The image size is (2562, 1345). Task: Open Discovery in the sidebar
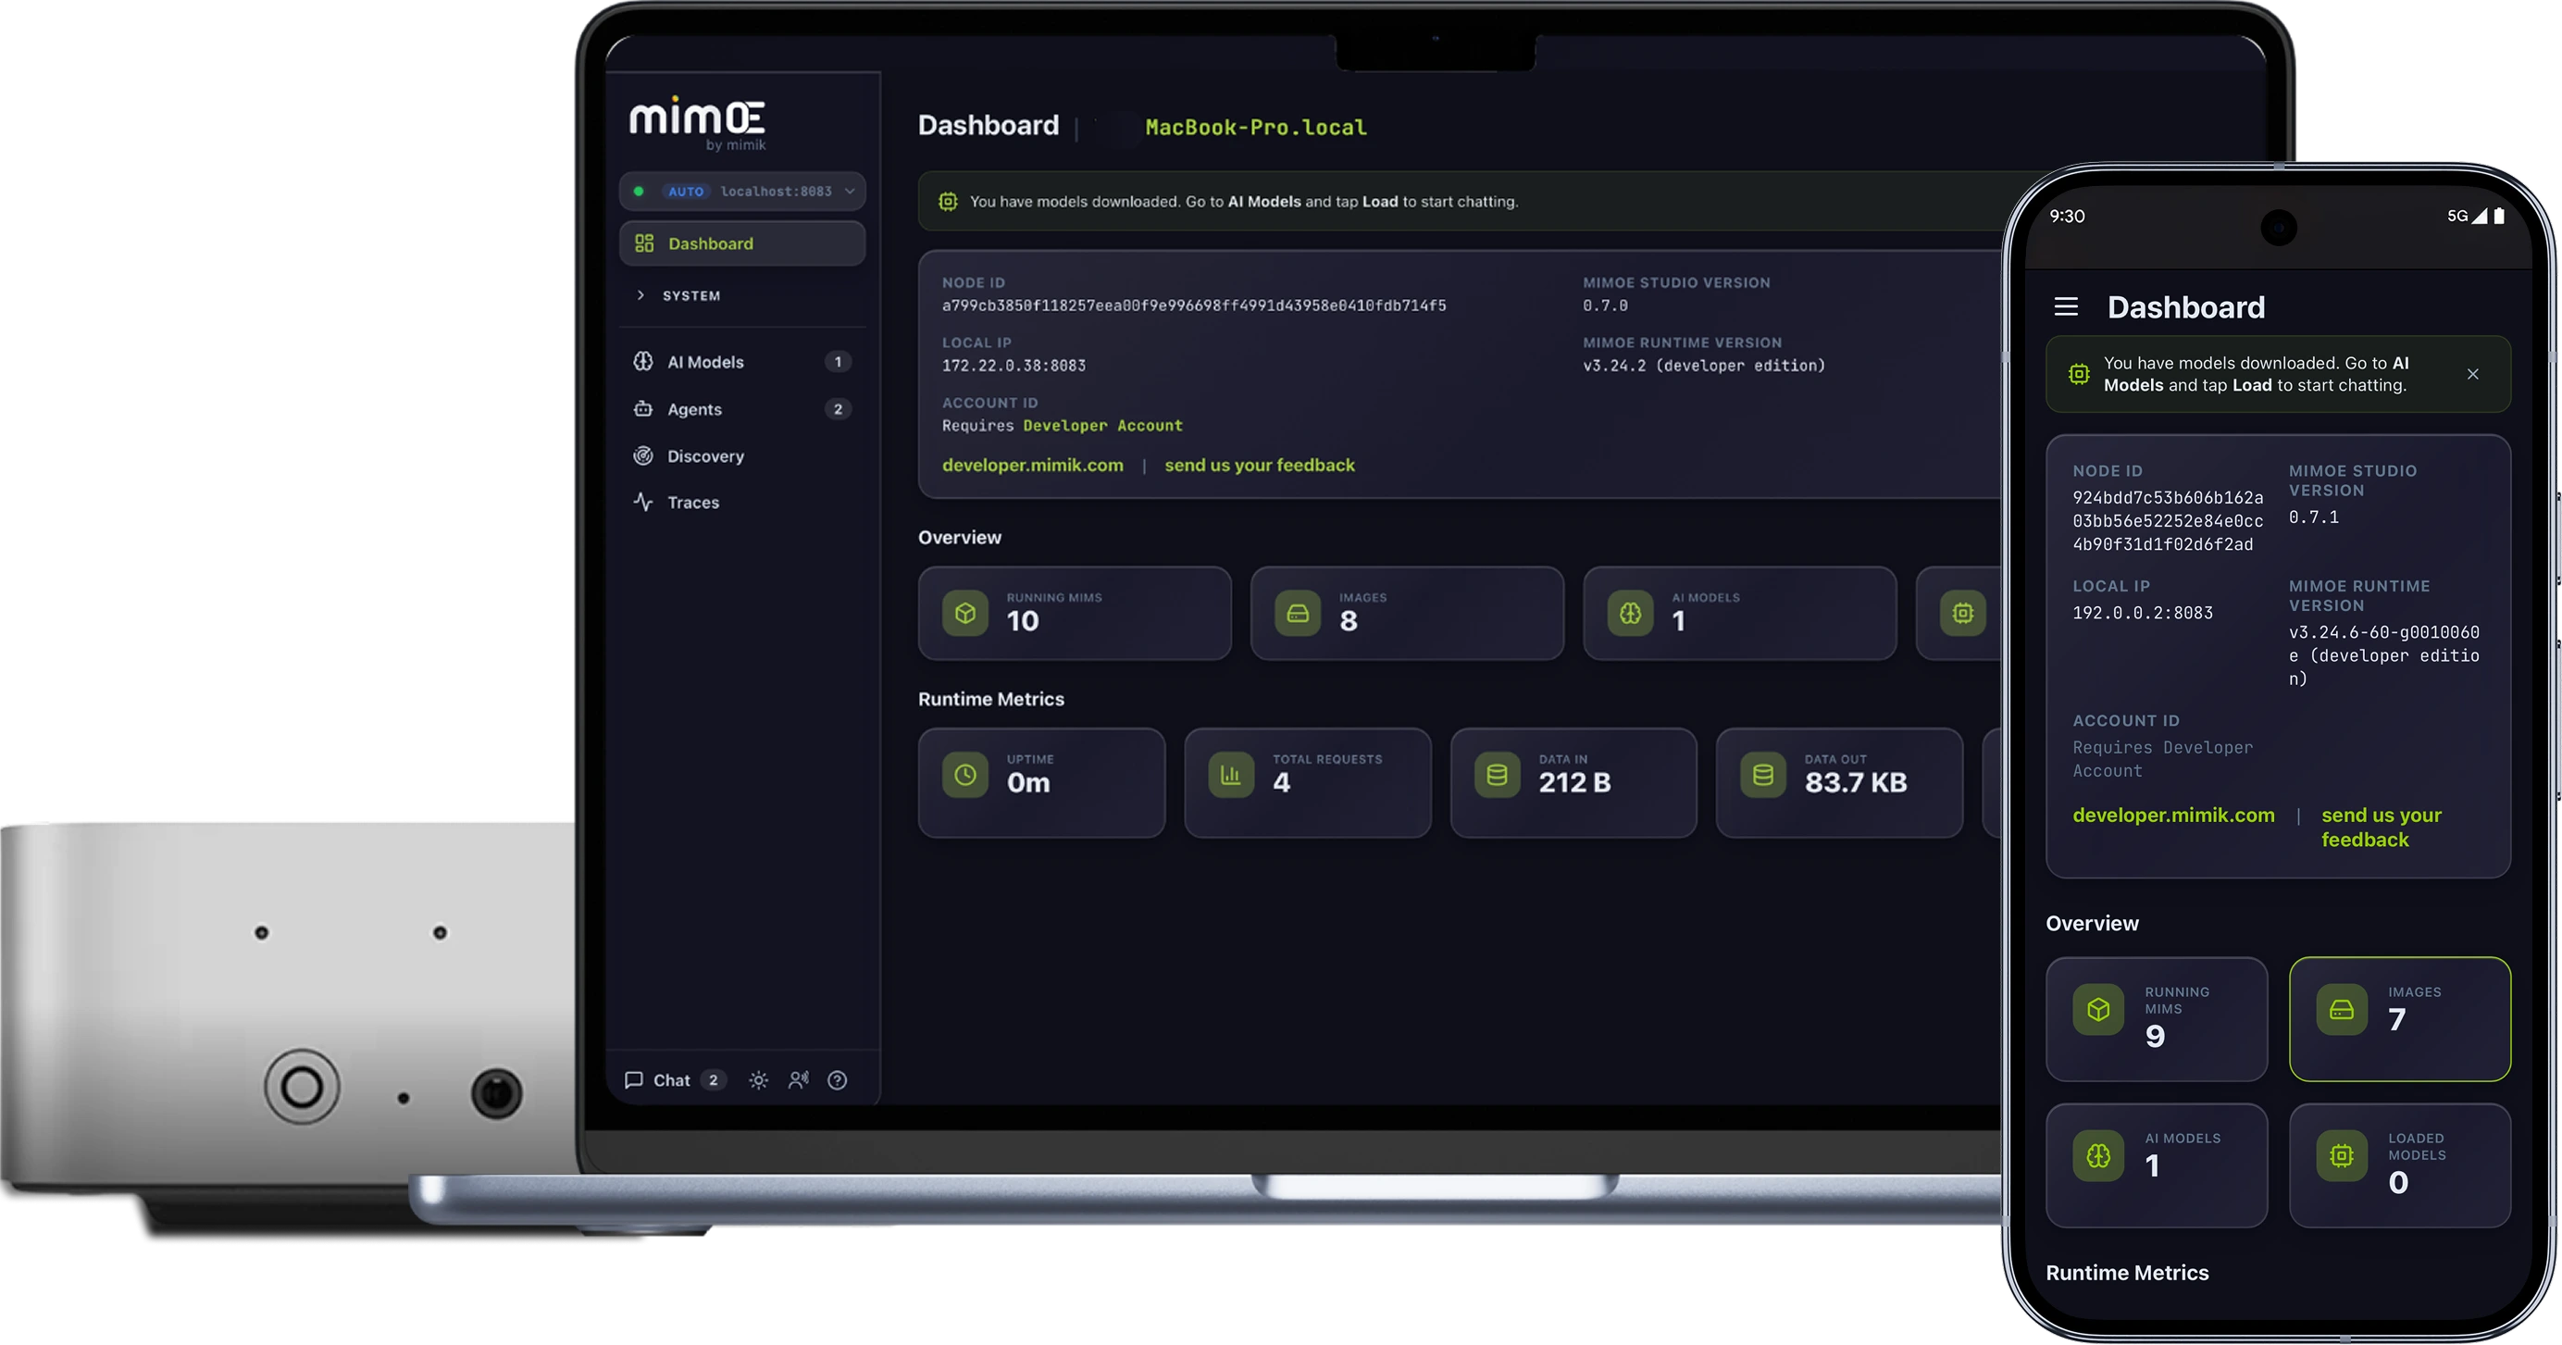coord(742,455)
